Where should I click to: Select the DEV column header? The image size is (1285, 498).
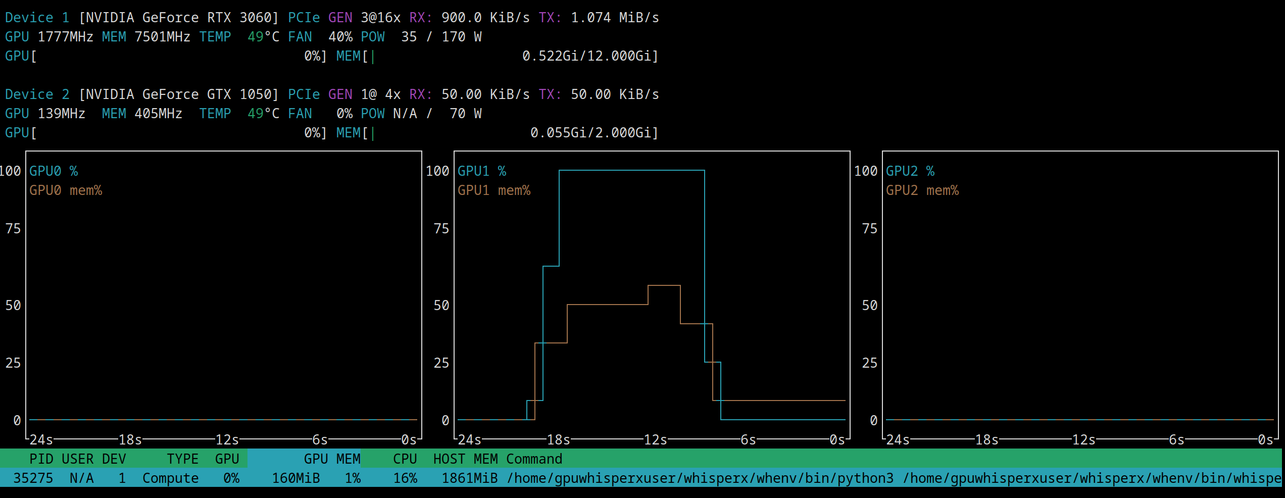click(114, 459)
